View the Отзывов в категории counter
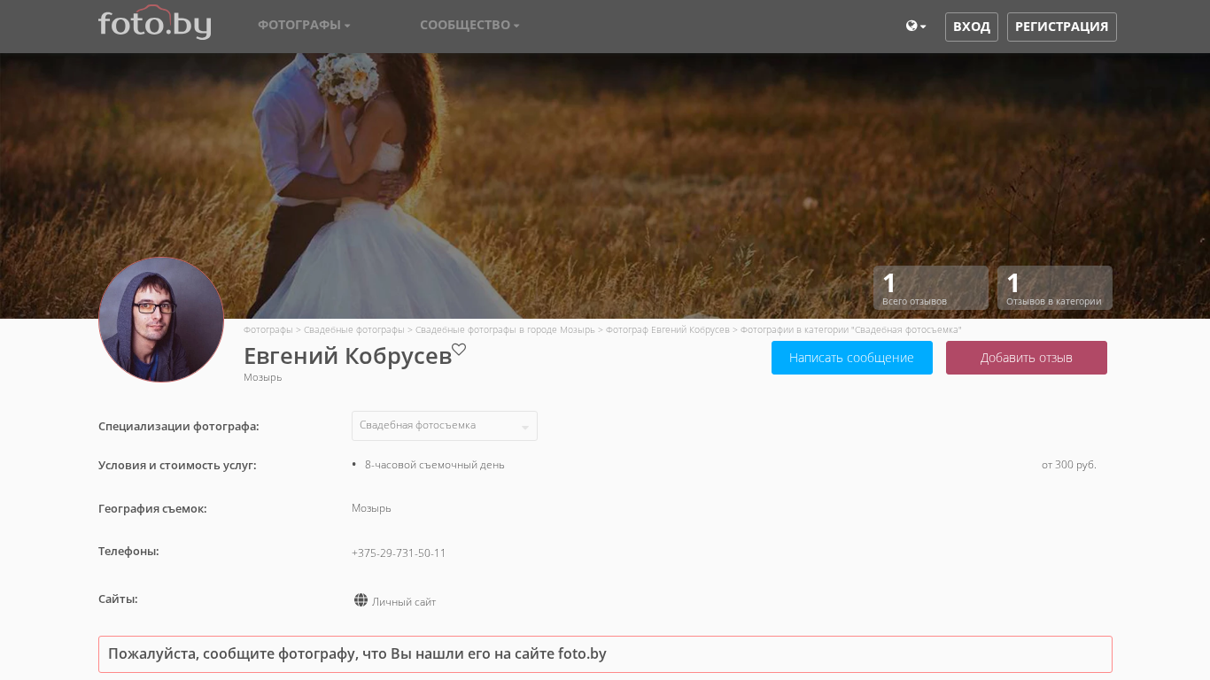 pyautogui.click(x=1055, y=288)
